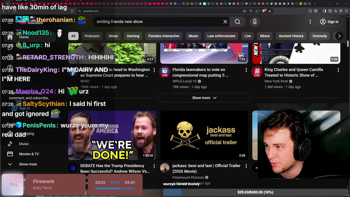Open options for the Florida lawmakers video
The width and height of the screenshot is (350, 197).
(x=246, y=70)
